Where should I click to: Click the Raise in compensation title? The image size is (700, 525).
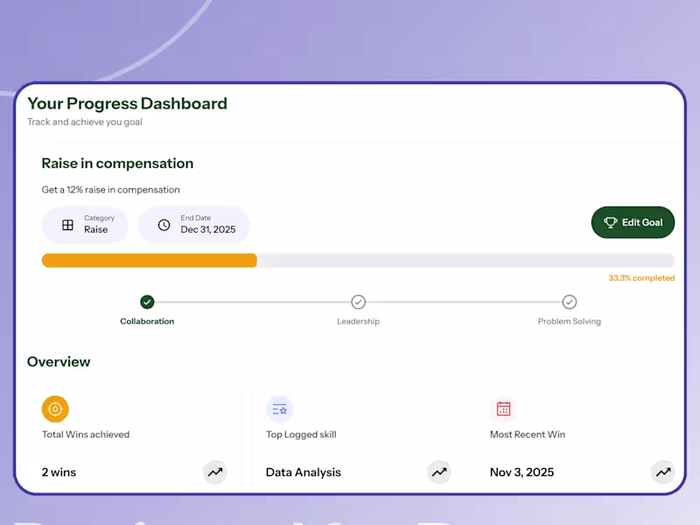pyautogui.click(x=117, y=164)
